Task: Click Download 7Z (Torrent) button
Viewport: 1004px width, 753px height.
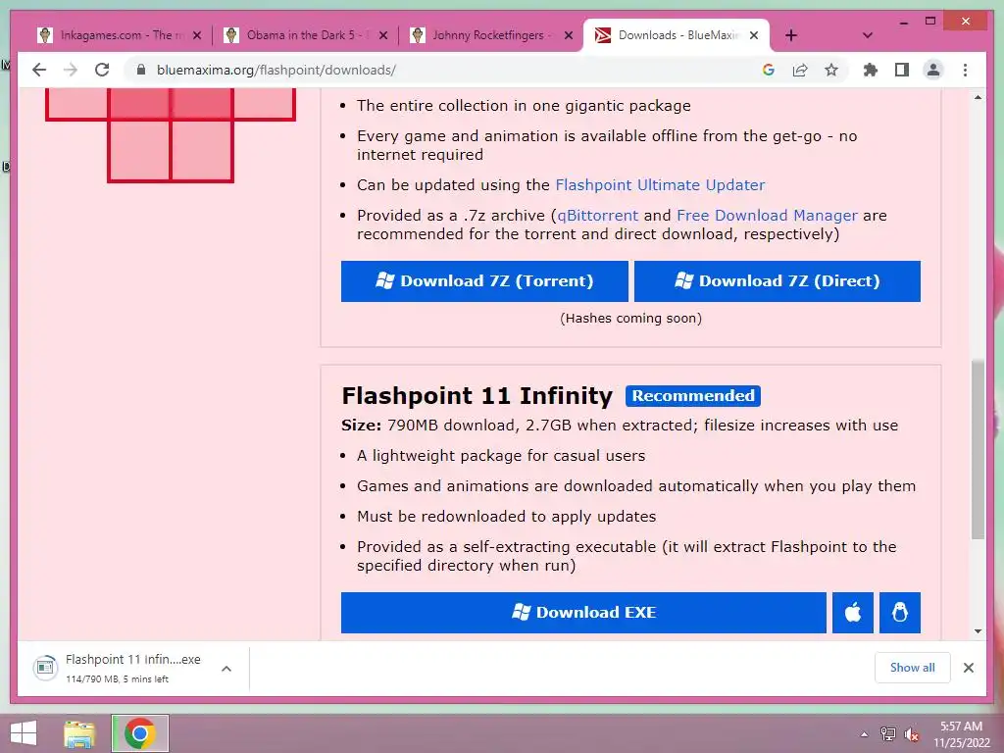Action: coord(484,281)
